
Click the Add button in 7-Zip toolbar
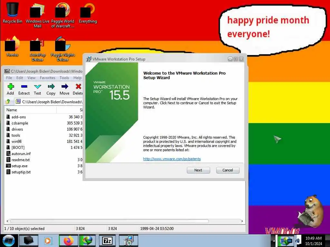pos(10,89)
